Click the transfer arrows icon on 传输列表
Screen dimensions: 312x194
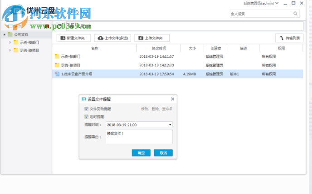click(282, 38)
